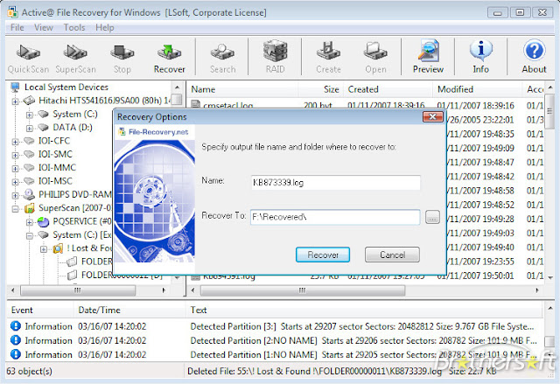
Task: Click the Open disk image icon
Action: click(x=375, y=59)
